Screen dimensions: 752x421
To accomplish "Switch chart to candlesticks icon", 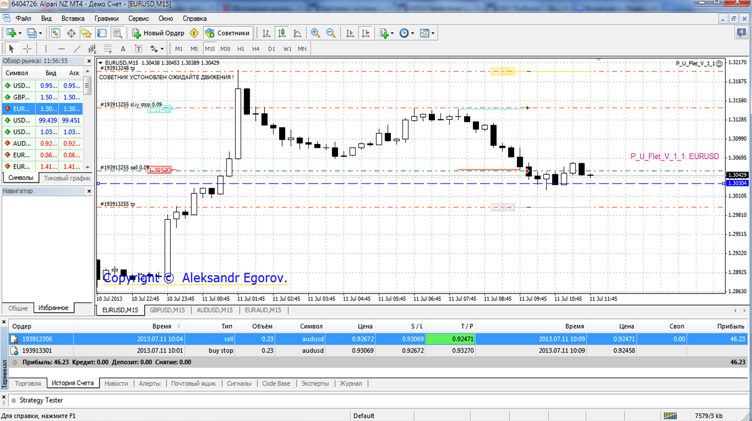I will click(x=282, y=33).
